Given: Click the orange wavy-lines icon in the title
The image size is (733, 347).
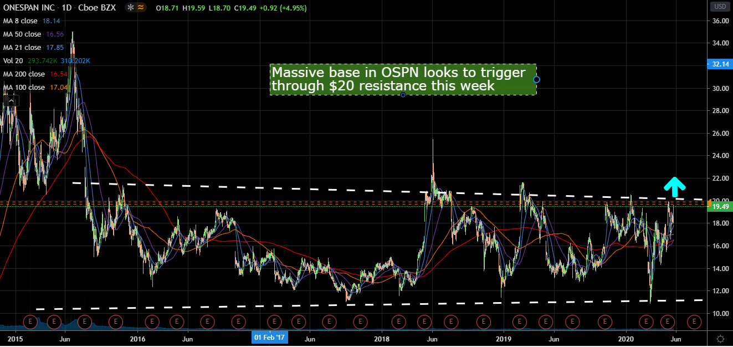Looking at the screenshot, I should pyautogui.click(x=141, y=8).
